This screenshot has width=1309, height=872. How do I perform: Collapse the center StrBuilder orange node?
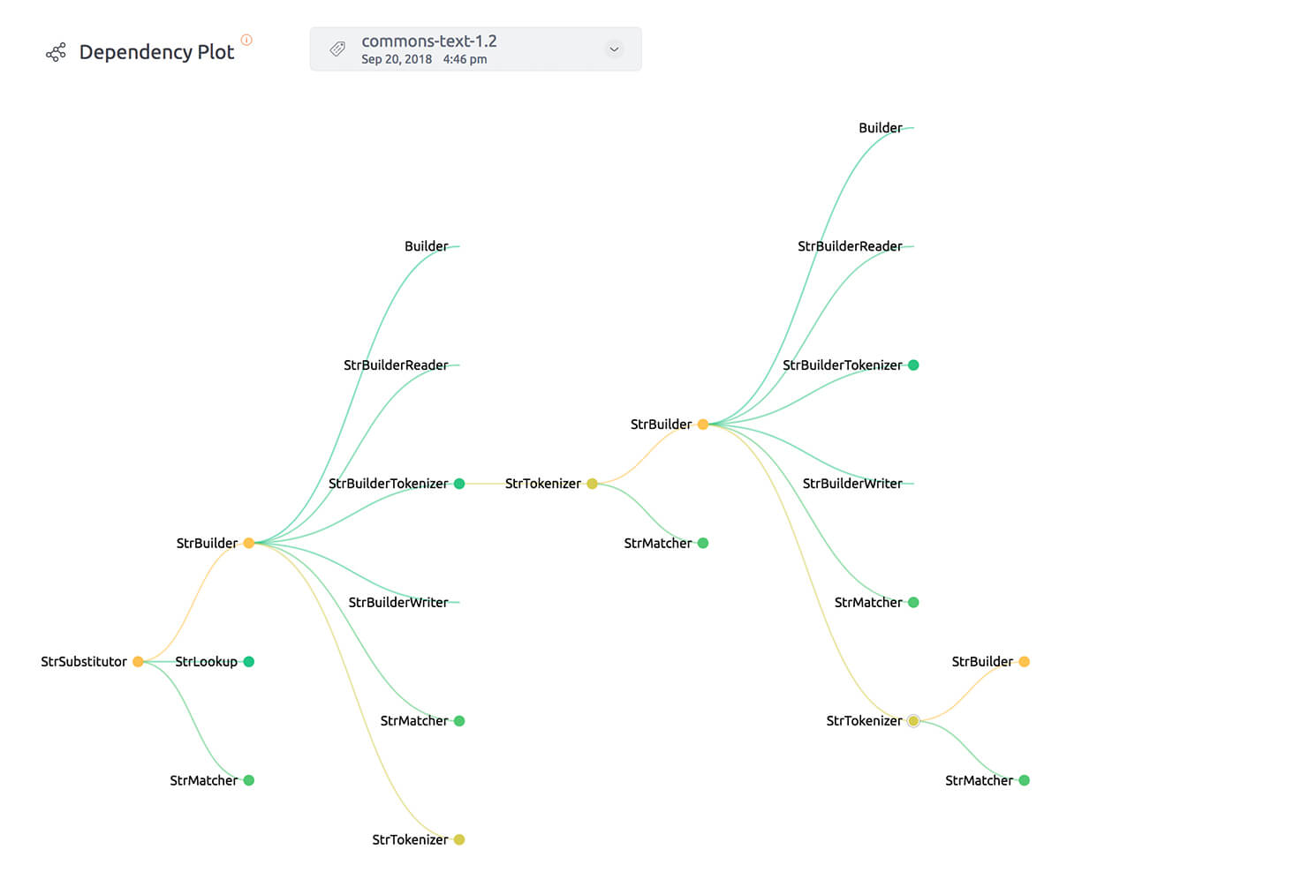[x=703, y=425]
